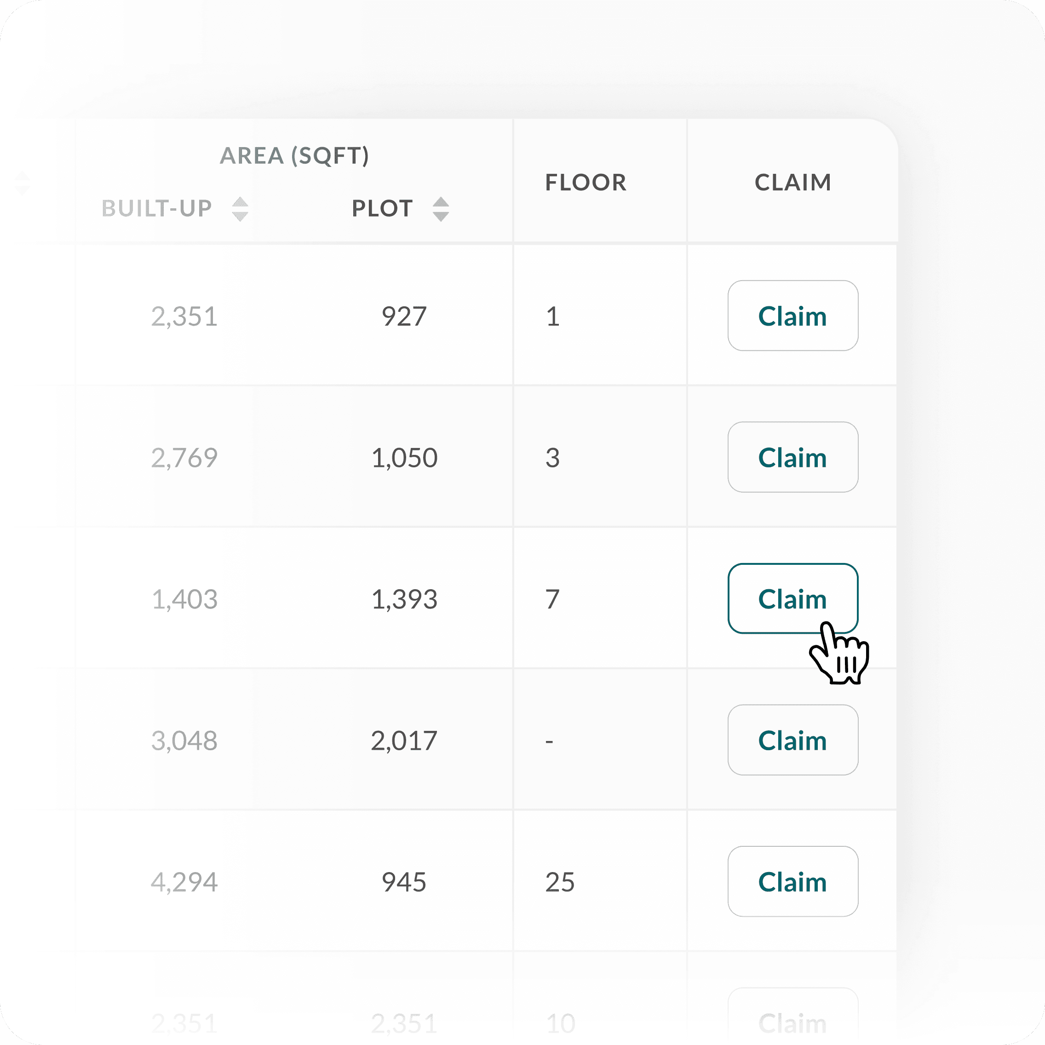Viewport: 1045px width, 1045px height.
Task: Click the CLAIM column header
Action: point(793,182)
